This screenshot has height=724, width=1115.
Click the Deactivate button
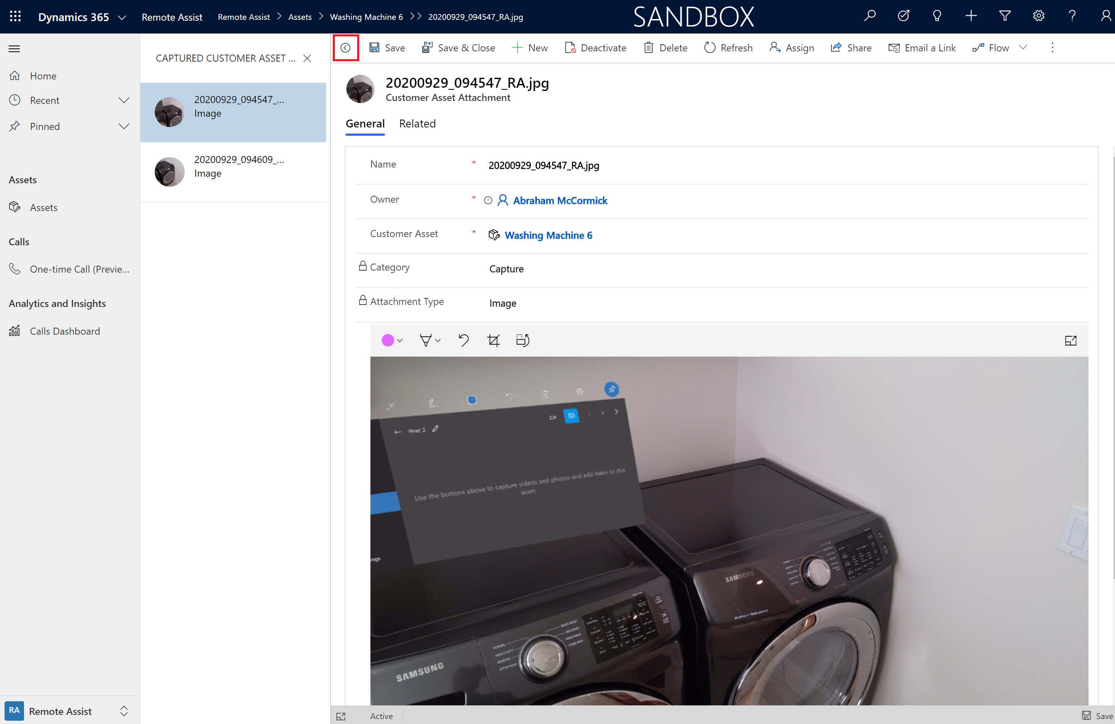tap(596, 48)
